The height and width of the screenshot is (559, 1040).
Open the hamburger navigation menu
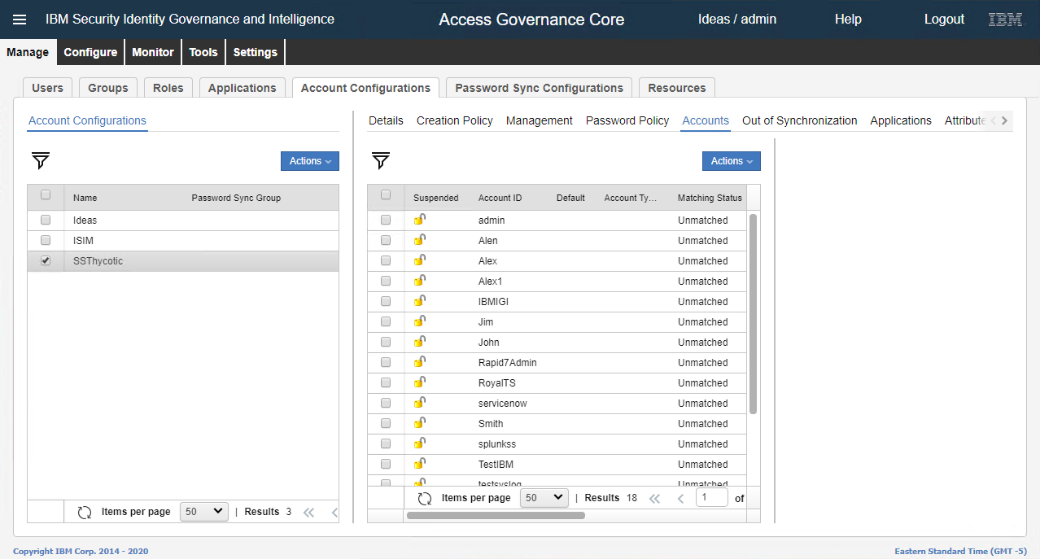point(20,19)
